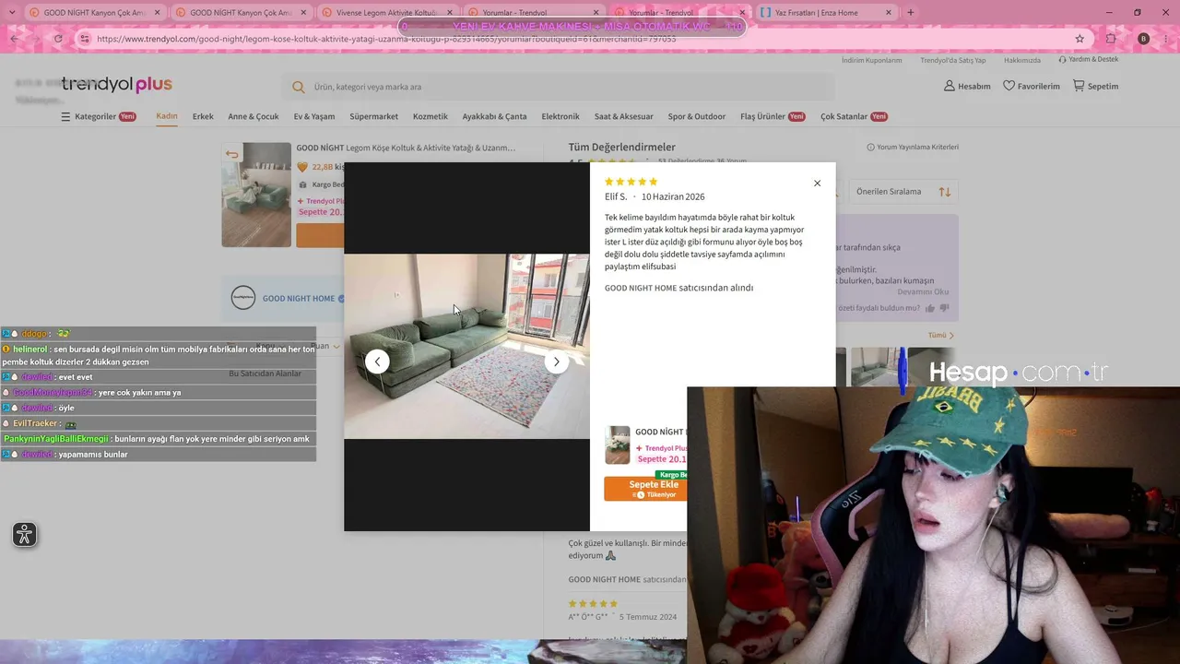Add the product to cart with Sepete Ekle
Image resolution: width=1180 pixels, height=664 pixels.
point(645,489)
